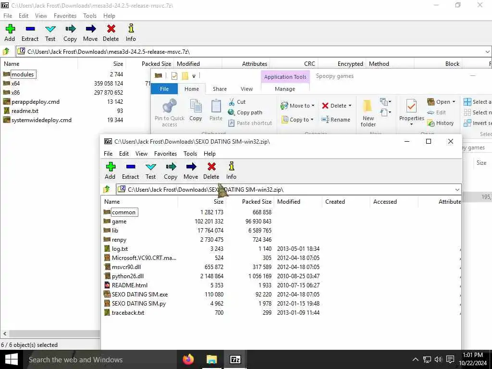Click Paste shortcut in Explorer ribbon

coord(250,123)
